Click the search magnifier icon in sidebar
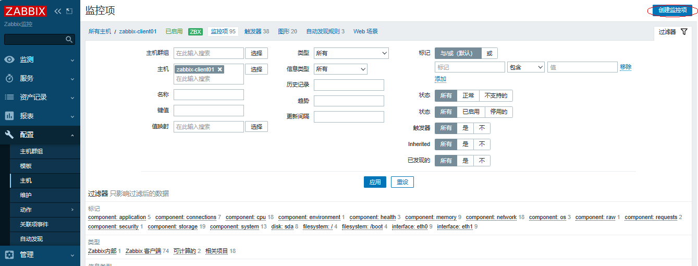The width and height of the screenshot is (698, 266). [x=69, y=40]
